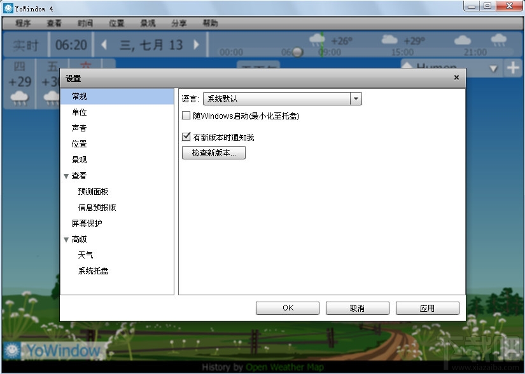The width and height of the screenshot is (525, 374).
Task: Open the 帮助 menu
Action: [x=210, y=23]
